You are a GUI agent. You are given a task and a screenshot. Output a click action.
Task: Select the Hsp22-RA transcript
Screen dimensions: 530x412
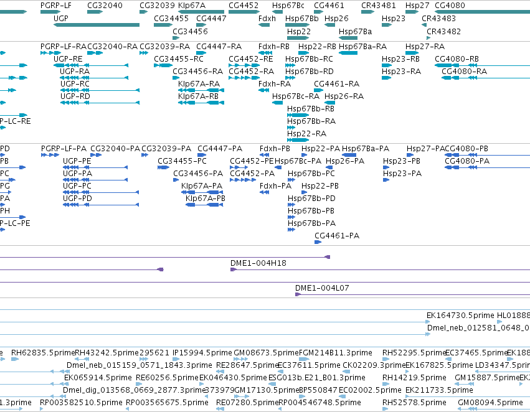click(x=298, y=140)
